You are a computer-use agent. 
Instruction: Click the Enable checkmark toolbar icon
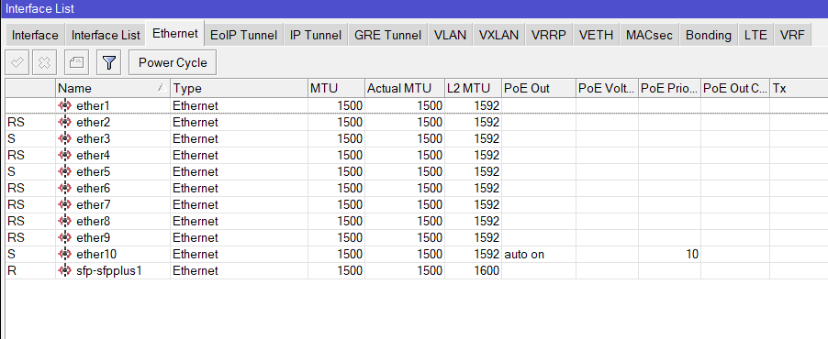pyautogui.click(x=17, y=62)
